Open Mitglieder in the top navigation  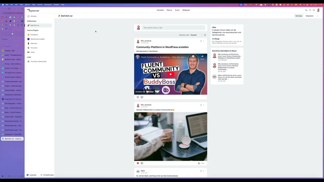click(x=186, y=10)
